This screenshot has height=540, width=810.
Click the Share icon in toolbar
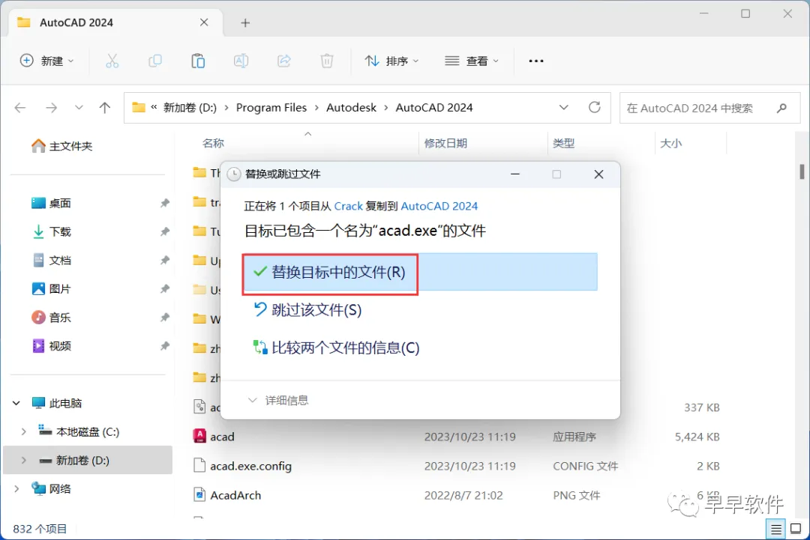pyautogui.click(x=283, y=61)
